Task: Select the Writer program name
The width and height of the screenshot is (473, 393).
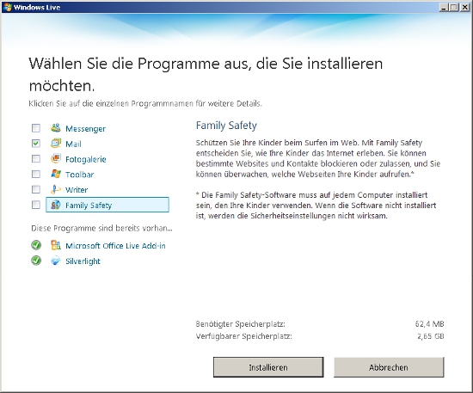Action: point(77,190)
